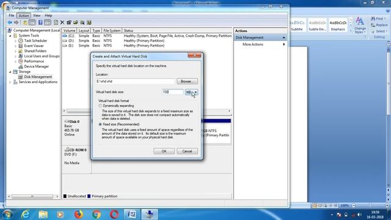The image size is (391, 220).
Task: Click Volume column header
Action: (x=69, y=31)
